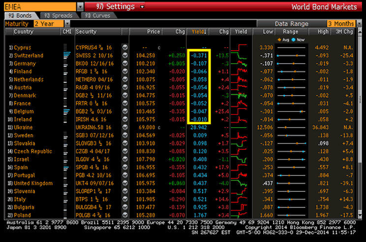
Task: Click the round chevron icon in France row
Action: point(125,104)
